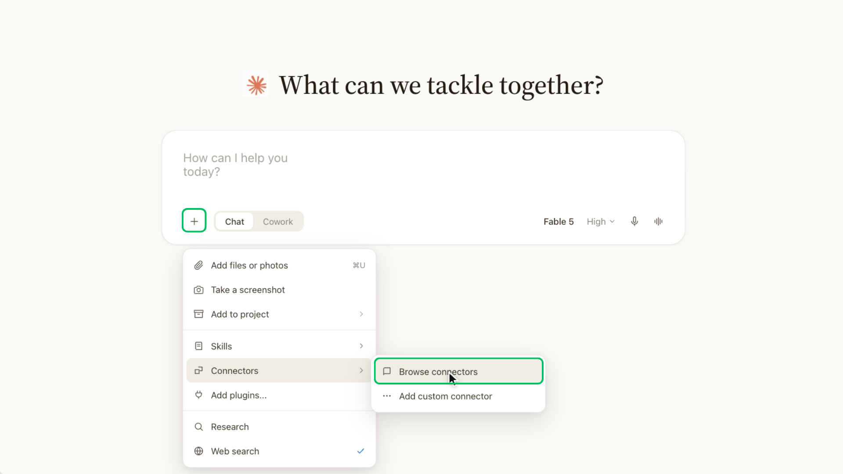
Task: Select Add custom connector
Action: coord(458,396)
